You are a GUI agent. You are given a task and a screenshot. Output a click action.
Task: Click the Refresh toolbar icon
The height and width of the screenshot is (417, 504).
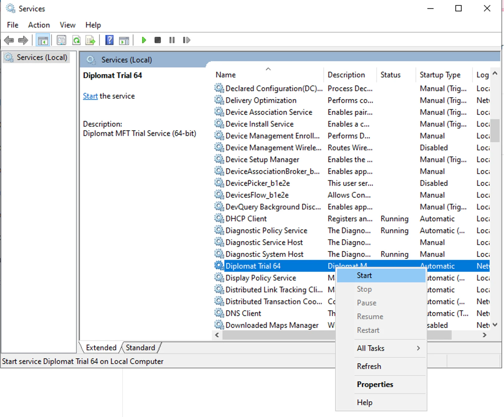pos(76,40)
